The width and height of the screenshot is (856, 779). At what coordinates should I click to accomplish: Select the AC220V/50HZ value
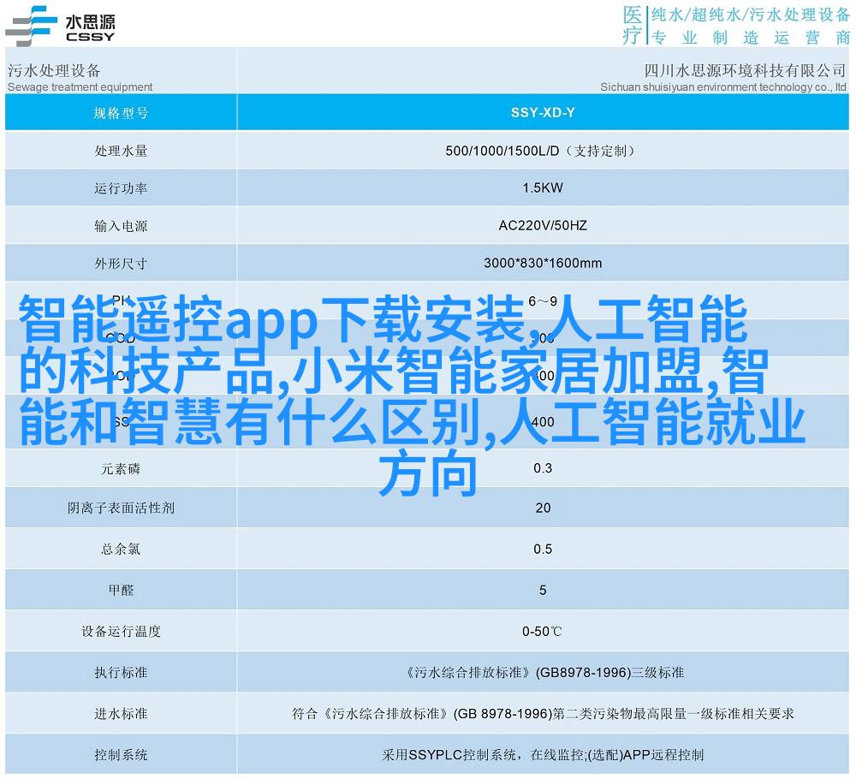coord(543,225)
